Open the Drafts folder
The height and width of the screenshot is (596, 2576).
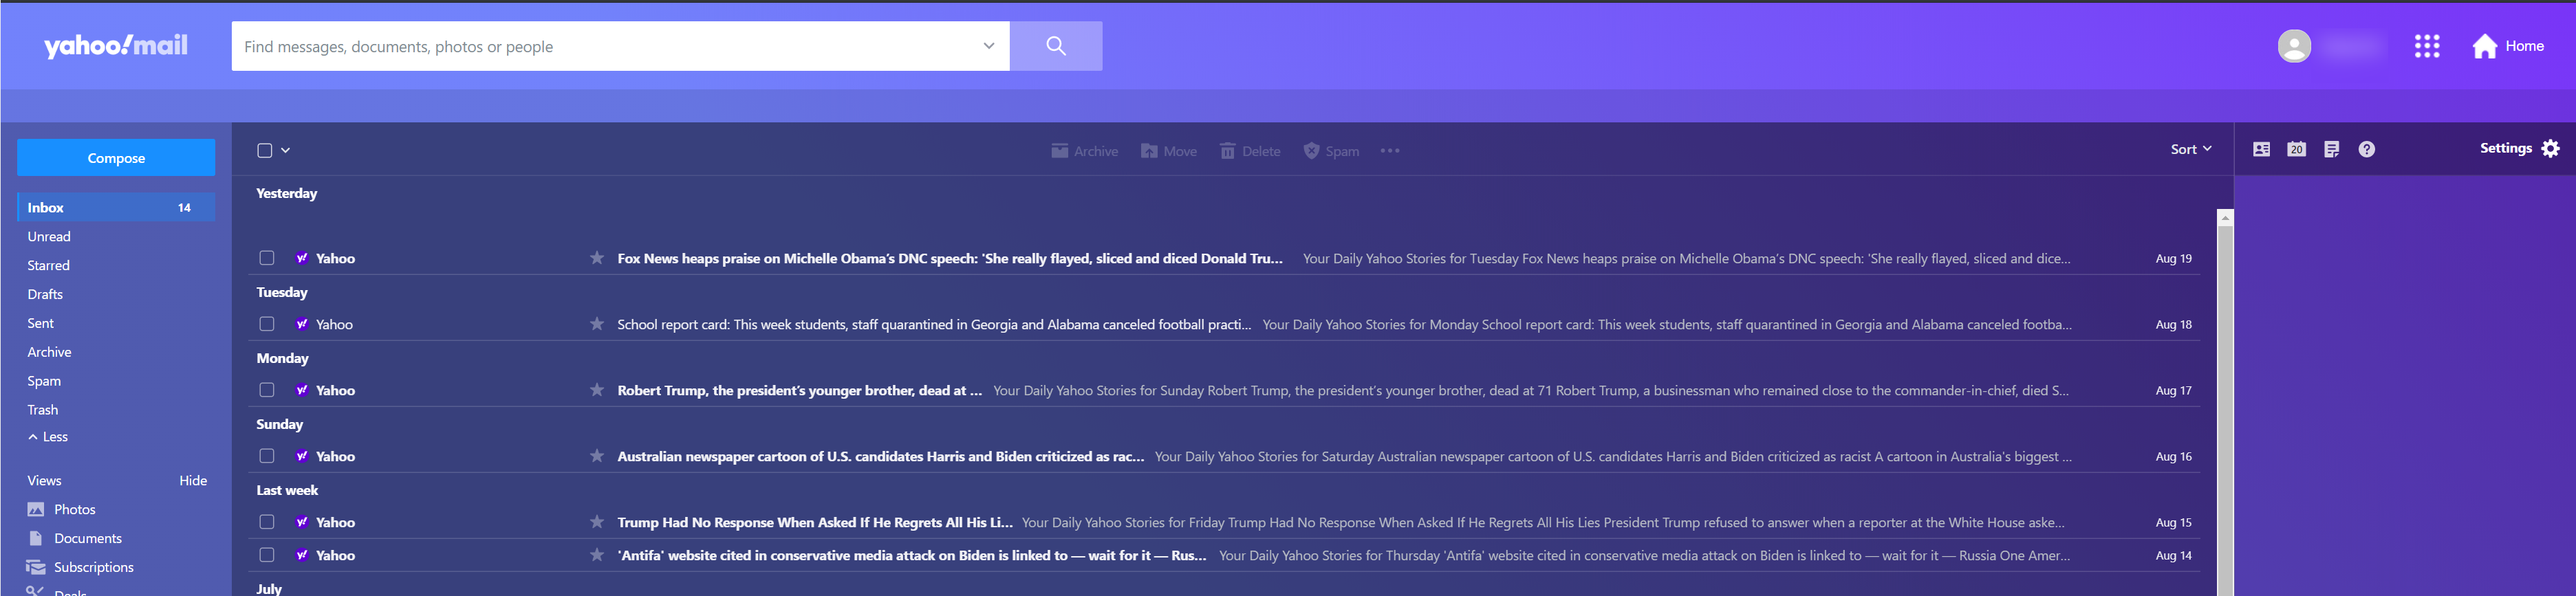[x=45, y=295]
